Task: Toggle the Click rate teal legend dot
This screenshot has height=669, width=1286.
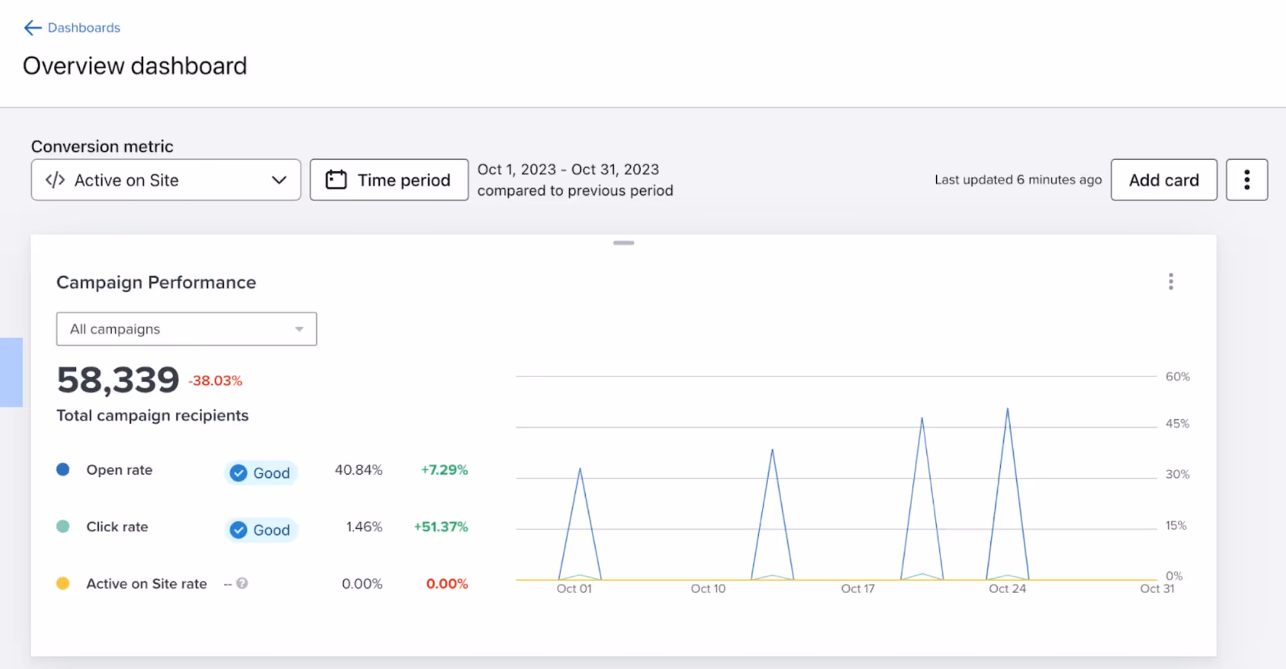Action: click(63, 526)
